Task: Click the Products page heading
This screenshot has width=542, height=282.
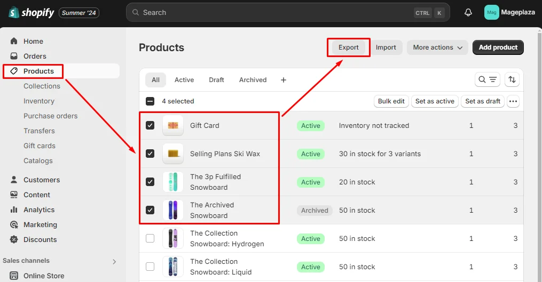Action: click(161, 47)
